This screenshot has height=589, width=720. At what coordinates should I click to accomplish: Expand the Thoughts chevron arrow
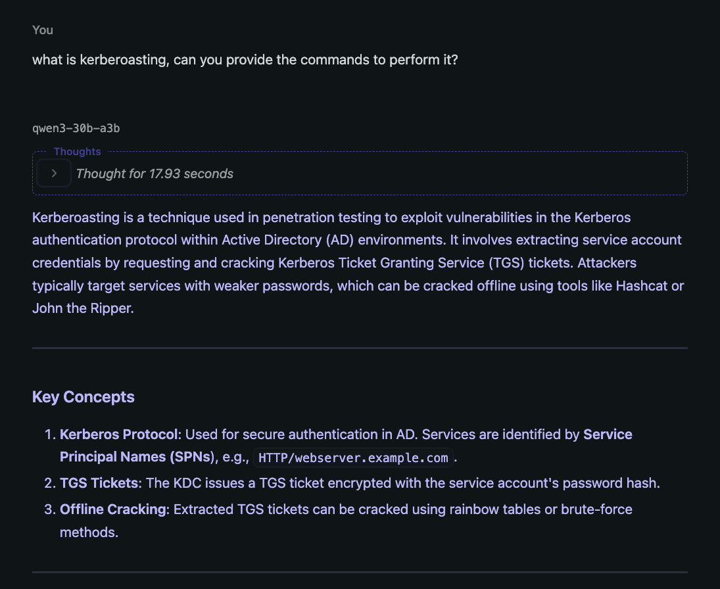tap(54, 174)
